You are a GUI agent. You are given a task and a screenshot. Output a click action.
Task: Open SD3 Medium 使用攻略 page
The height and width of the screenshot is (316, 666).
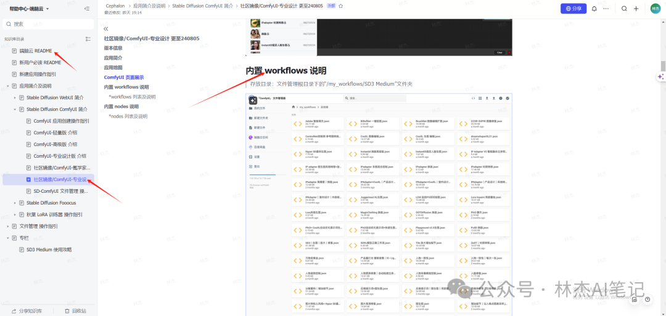click(49, 250)
